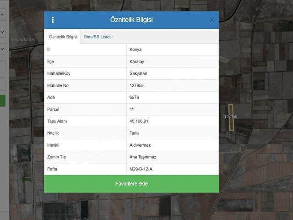Open the three-dot menu in dialog header

coord(53,20)
